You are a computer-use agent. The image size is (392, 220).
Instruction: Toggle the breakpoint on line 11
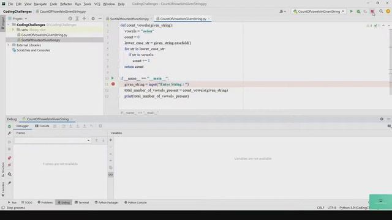pyautogui.click(x=113, y=84)
